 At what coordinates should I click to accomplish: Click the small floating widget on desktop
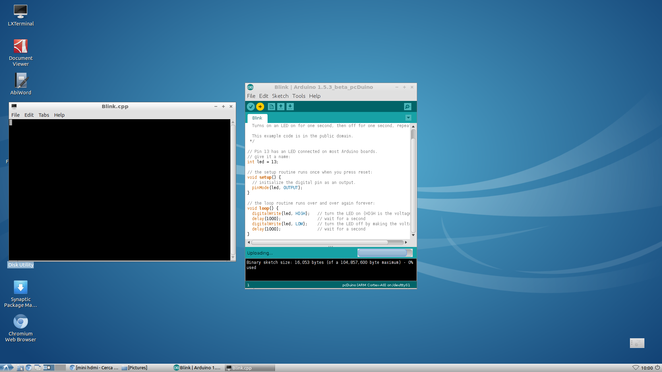(x=637, y=343)
